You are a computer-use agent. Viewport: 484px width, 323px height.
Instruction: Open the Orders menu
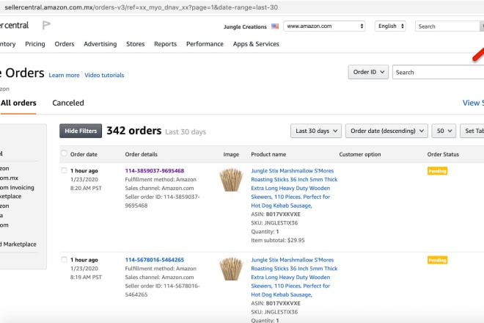(65, 44)
